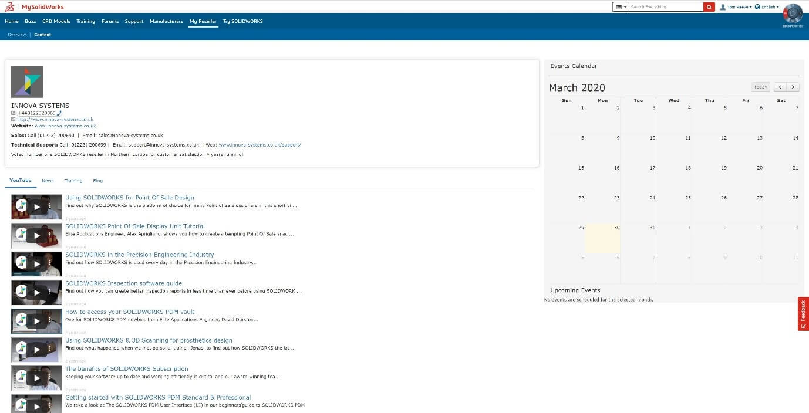Open 'Getting started with SOLIDWORKS PDM Standard & Professional'
The width and height of the screenshot is (809, 413).
coord(158,397)
